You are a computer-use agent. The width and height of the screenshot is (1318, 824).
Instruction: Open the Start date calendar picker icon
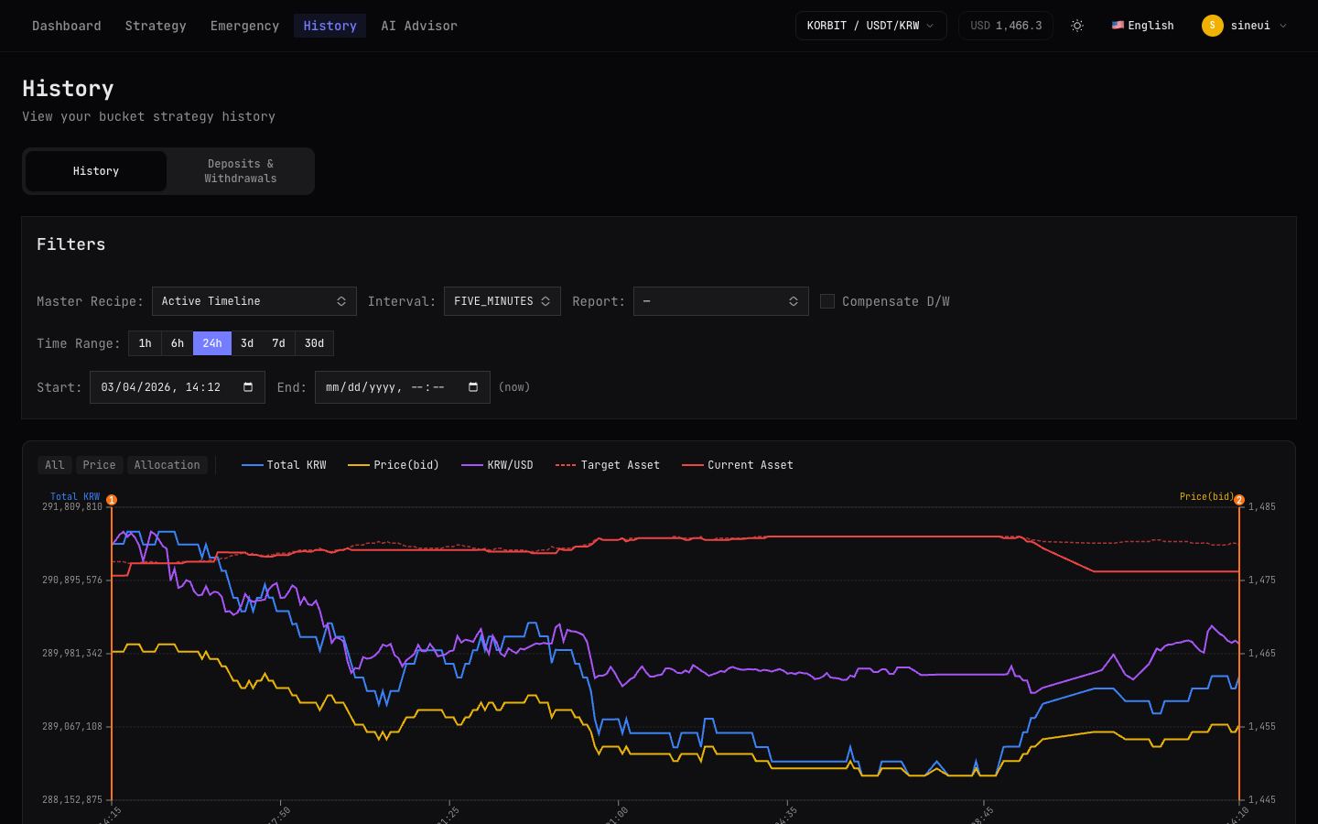click(x=247, y=386)
